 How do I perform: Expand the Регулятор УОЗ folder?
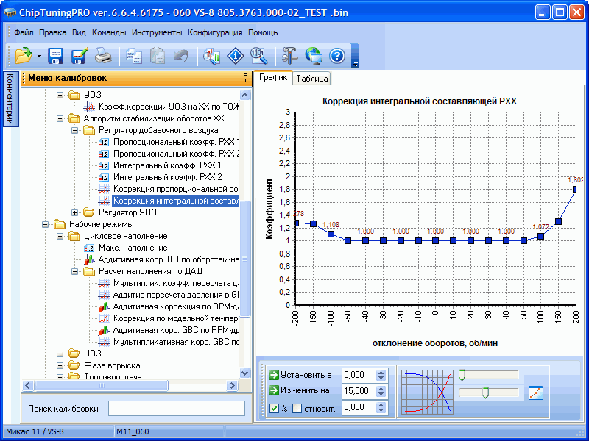coord(74,212)
